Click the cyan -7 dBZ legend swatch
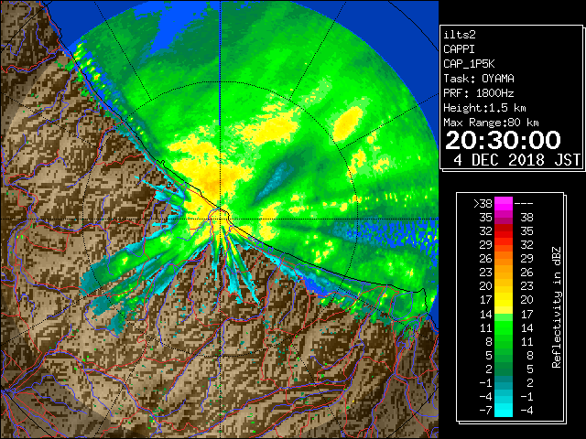The width and height of the screenshot is (586, 439). [x=504, y=411]
